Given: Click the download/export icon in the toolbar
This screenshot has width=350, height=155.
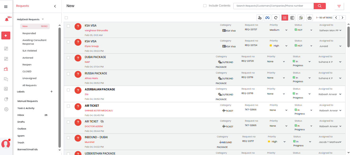Looking at the screenshot, I should 309,18.
